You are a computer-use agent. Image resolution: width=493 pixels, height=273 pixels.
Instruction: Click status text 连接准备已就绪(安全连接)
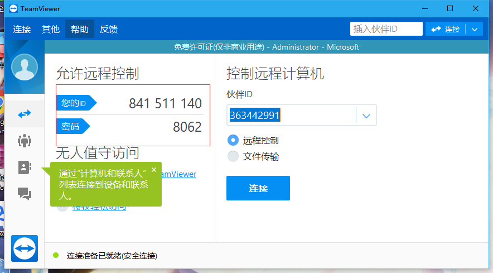tap(112, 256)
